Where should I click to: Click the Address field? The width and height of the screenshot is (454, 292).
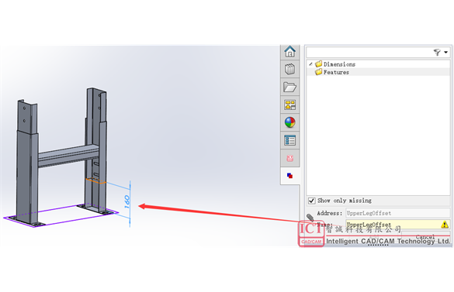click(x=397, y=213)
